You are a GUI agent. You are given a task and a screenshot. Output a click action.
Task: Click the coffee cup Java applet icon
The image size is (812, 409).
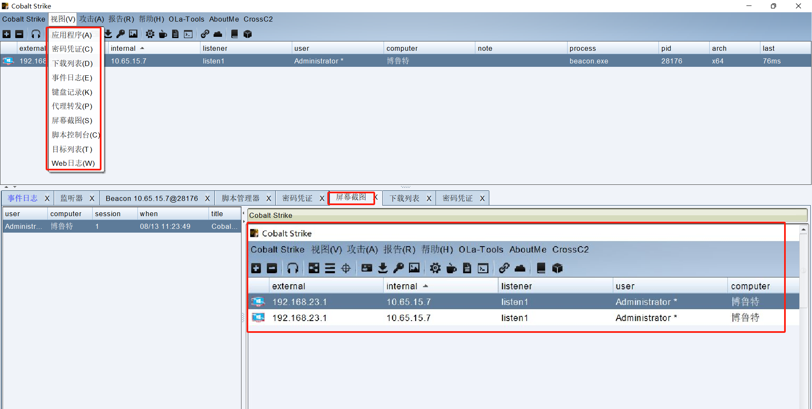[163, 34]
